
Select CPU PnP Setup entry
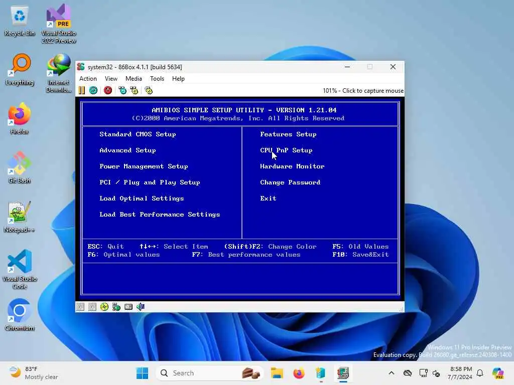[286, 150]
